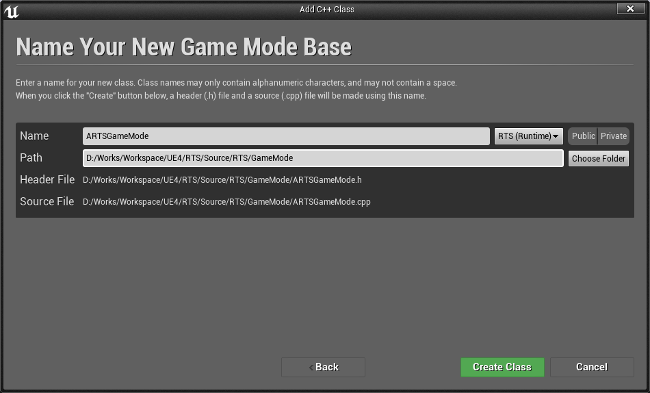Click the Source File label
The width and height of the screenshot is (650, 393).
(x=47, y=202)
